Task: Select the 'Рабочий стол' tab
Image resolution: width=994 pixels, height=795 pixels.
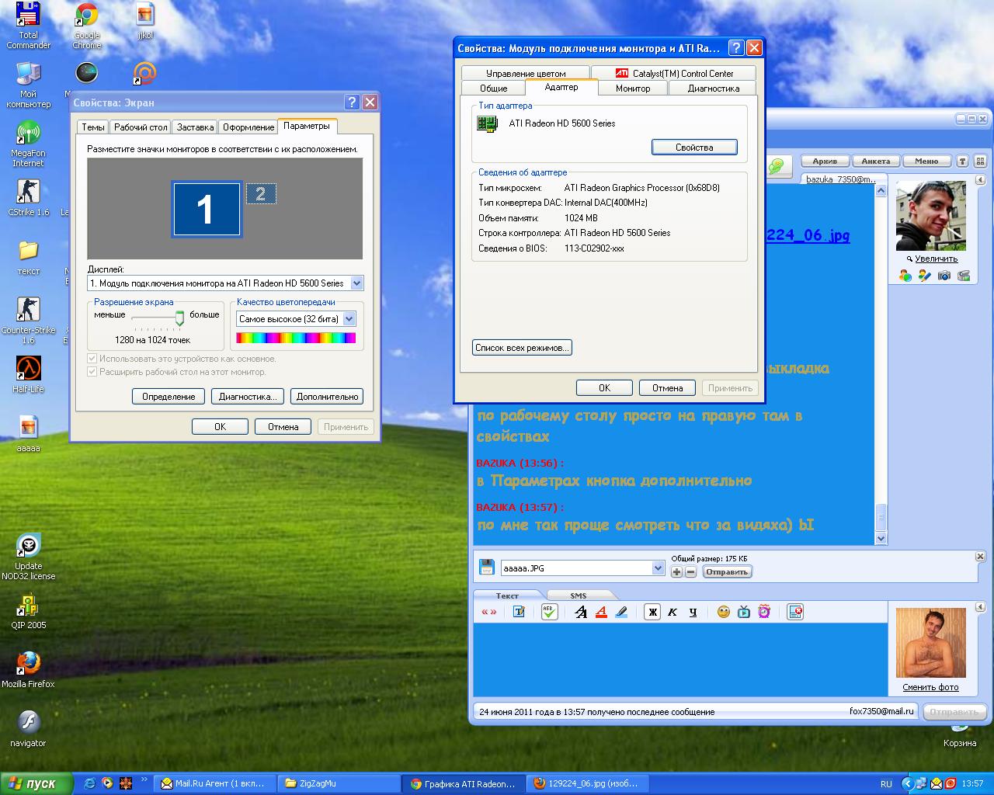Action: (x=141, y=127)
